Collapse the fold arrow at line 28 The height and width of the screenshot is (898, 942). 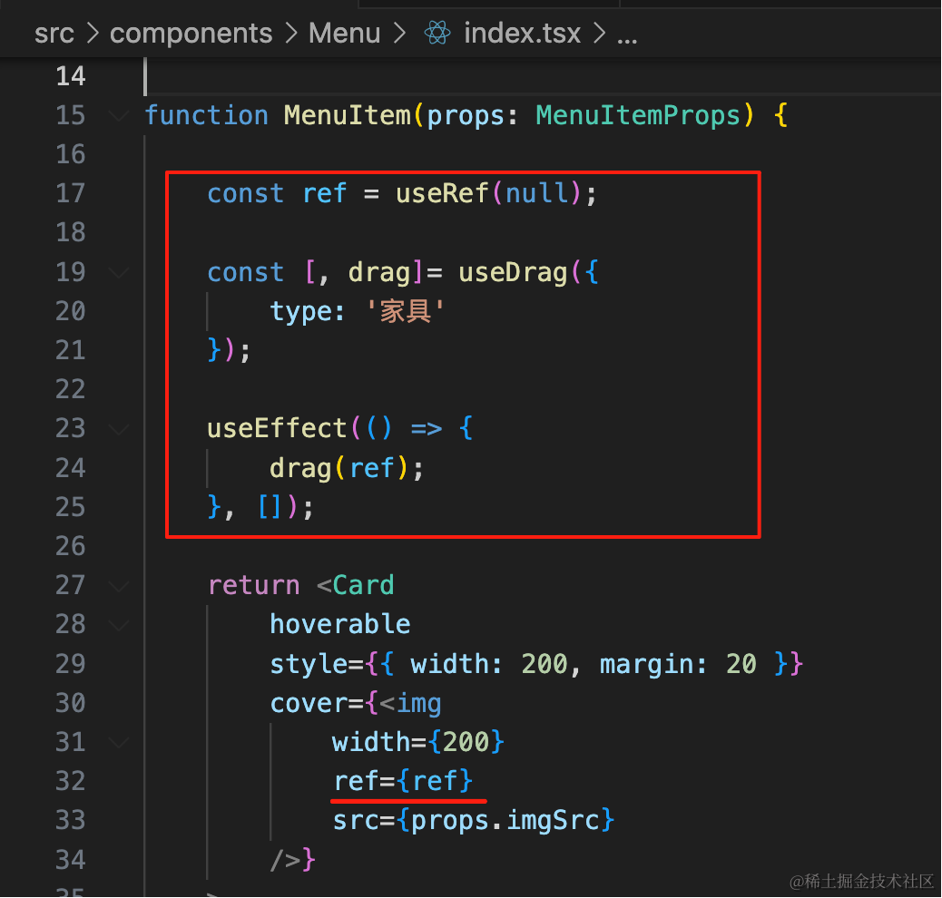pyautogui.click(x=119, y=625)
